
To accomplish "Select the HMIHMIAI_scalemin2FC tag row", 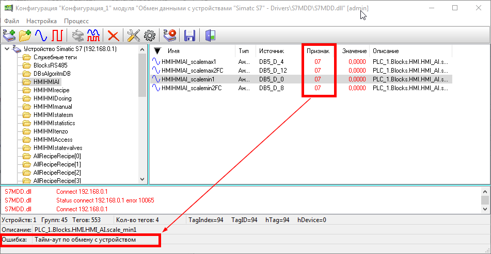I will (x=192, y=88).
